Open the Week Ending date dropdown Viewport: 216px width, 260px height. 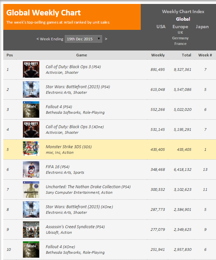[x=83, y=39]
